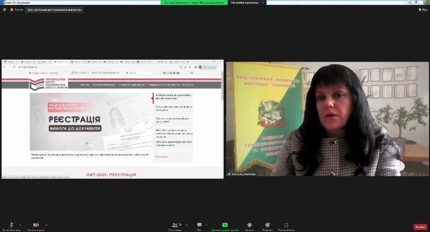Image resolution: width=430 pixels, height=232 pixels.
Task: Open КОНТАКТИ site menu item
Action: click(x=187, y=85)
